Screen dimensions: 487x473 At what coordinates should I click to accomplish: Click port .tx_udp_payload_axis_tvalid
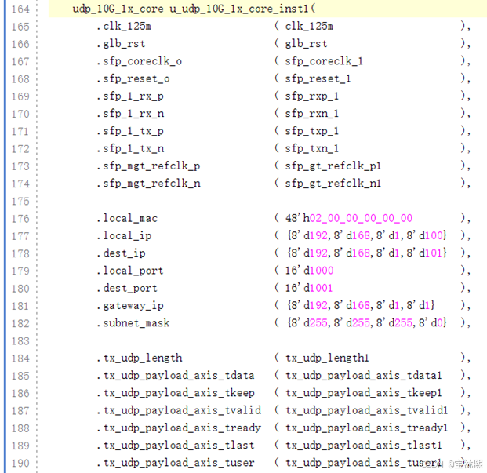179,410
